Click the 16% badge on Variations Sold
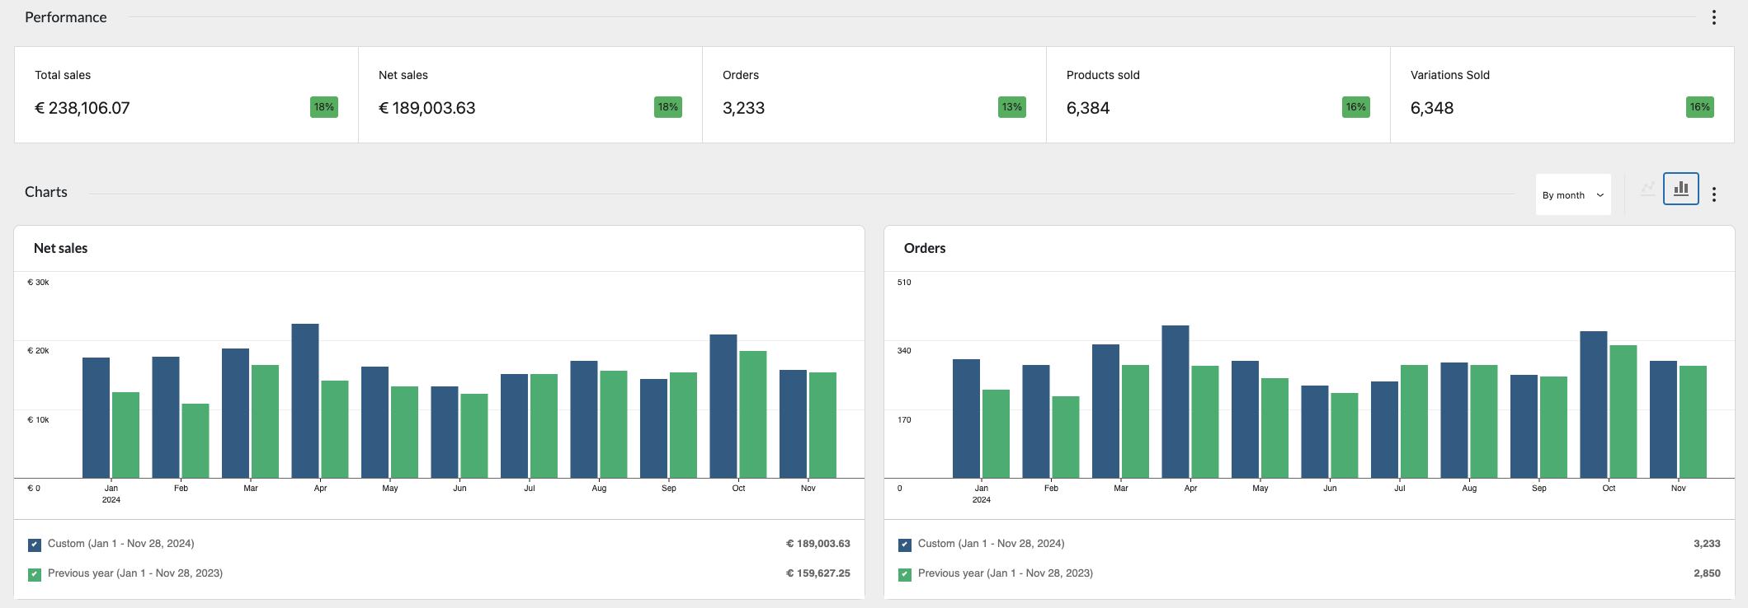 click(x=1700, y=107)
